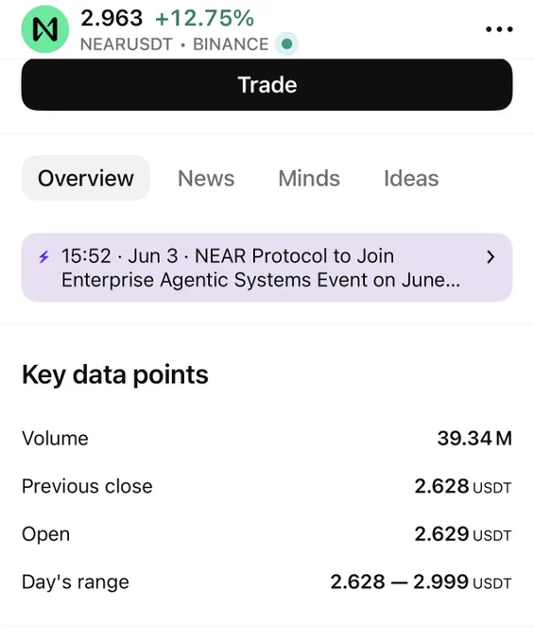Image resolution: width=534 pixels, height=643 pixels.
Task: Click the NEARUSDT symbol name
Action: point(127,44)
